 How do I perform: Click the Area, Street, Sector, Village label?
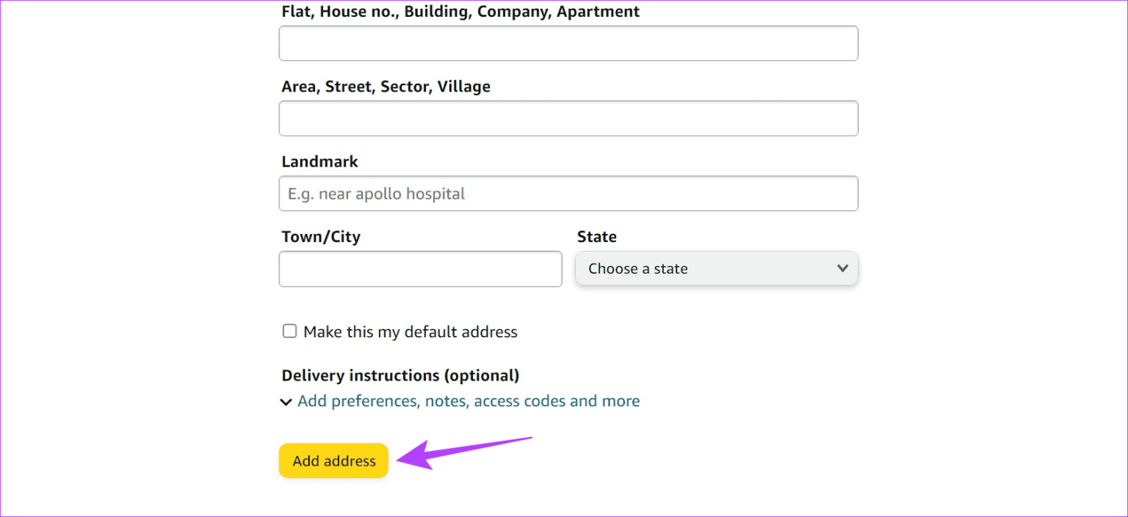click(x=386, y=86)
